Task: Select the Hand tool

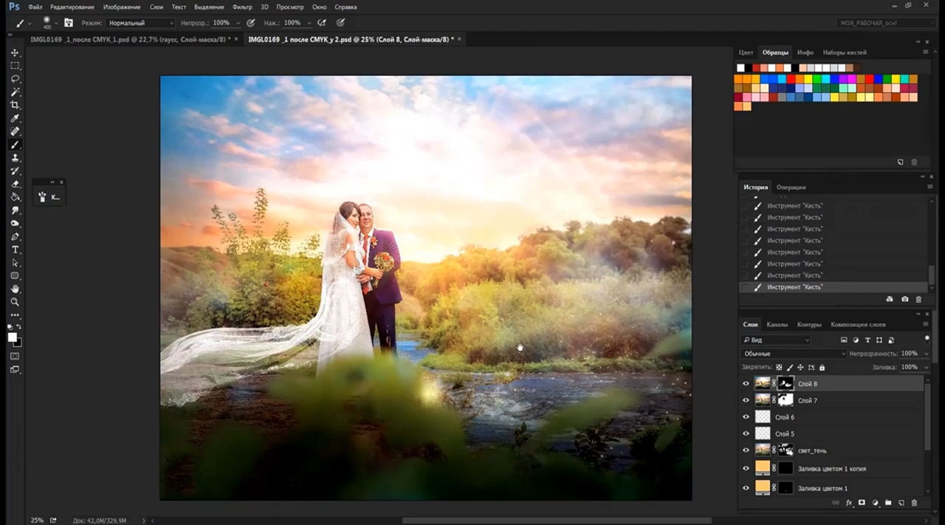Action: click(x=15, y=289)
